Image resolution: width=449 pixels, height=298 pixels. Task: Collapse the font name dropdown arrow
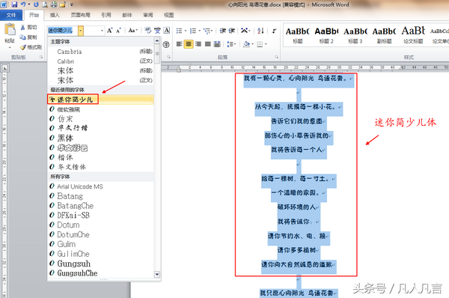point(81,31)
